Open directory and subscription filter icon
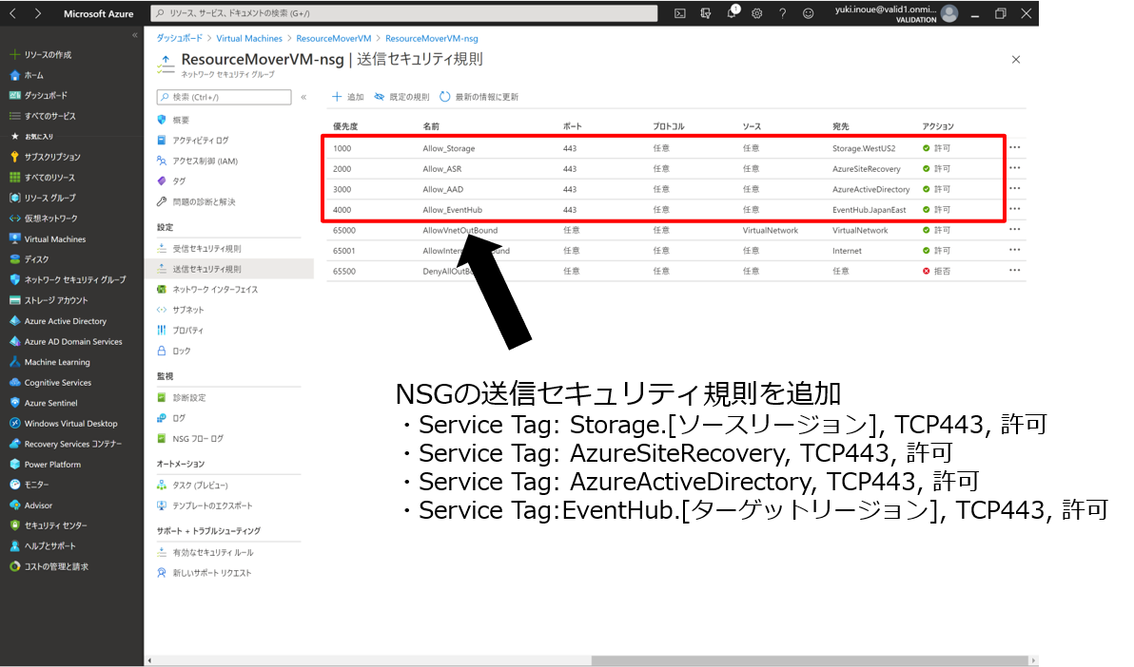This screenshot has width=1134, height=667. (706, 13)
